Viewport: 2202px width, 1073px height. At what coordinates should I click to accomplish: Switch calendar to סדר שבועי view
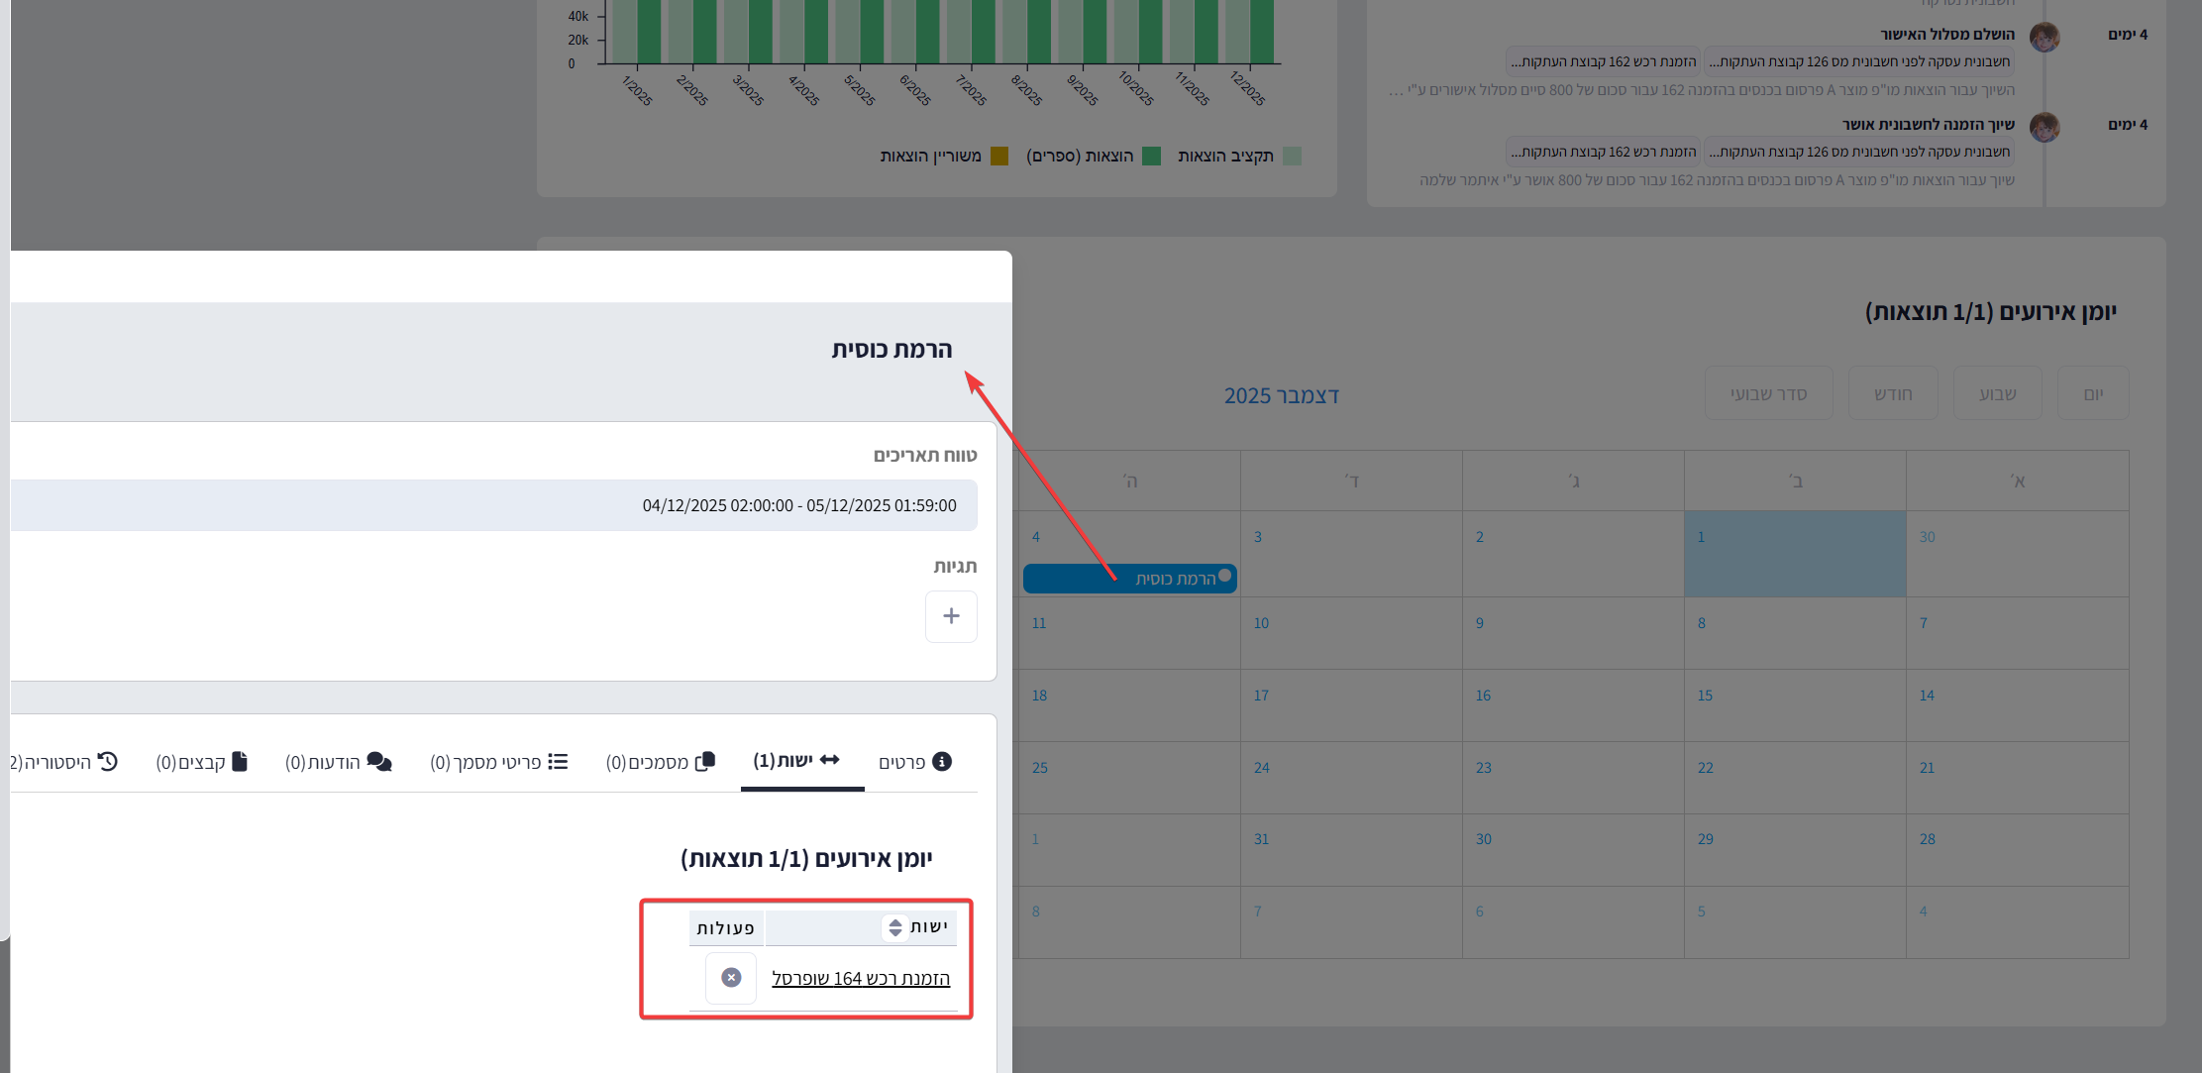tap(1768, 394)
